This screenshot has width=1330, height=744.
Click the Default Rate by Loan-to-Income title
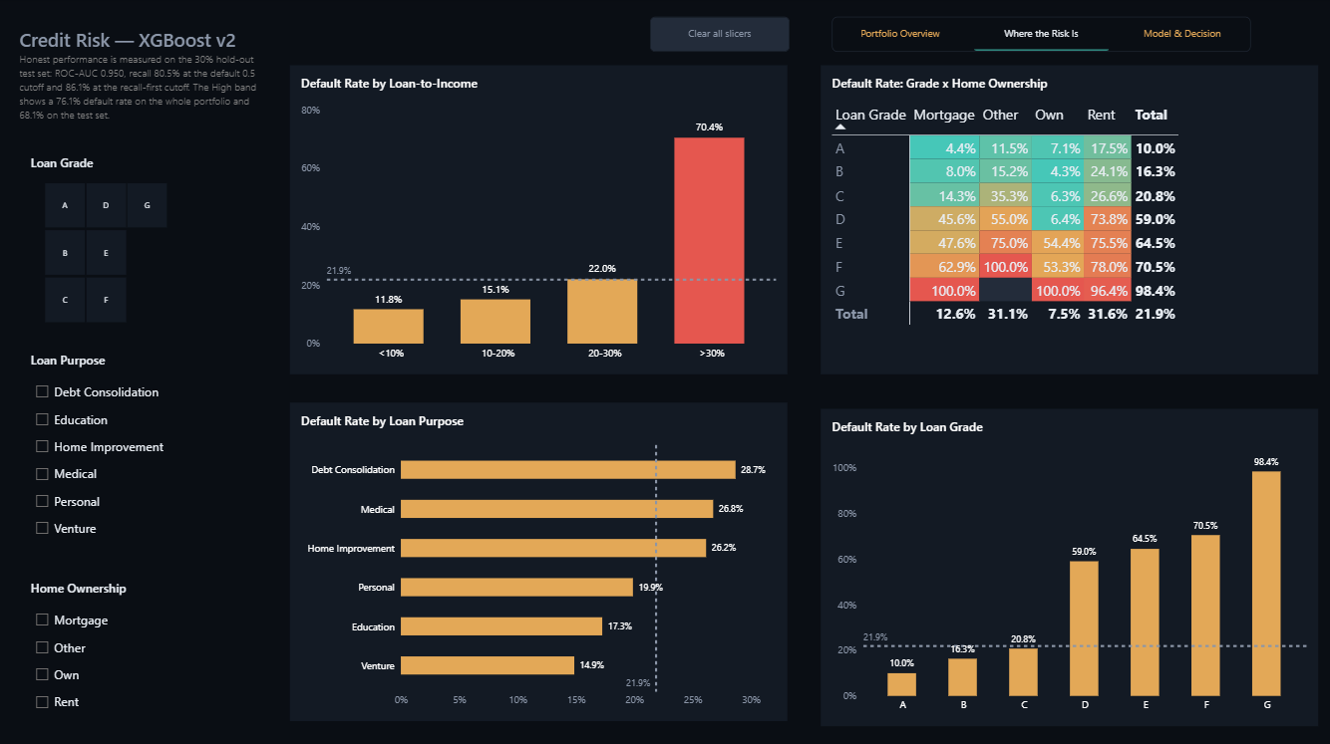(x=390, y=84)
